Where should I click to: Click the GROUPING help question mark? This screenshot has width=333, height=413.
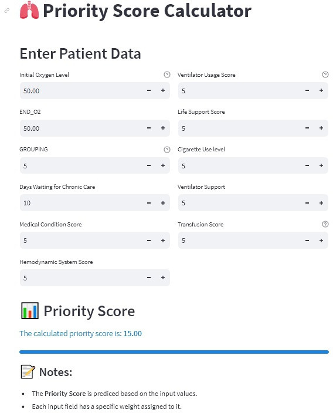pyautogui.click(x=167, y=150)
